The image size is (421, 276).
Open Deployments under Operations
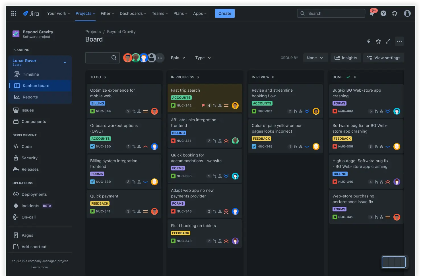click(x=33, y=194)
